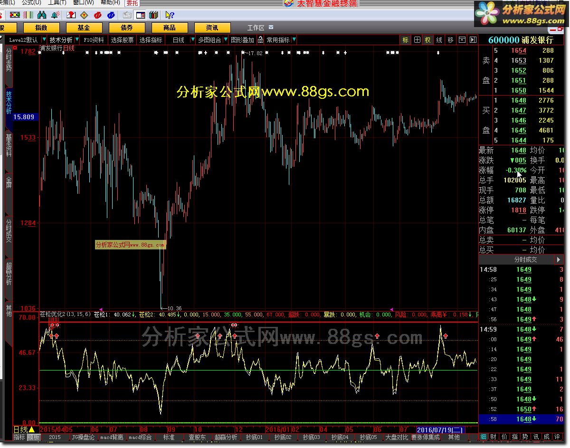This screenshot has height=448, width=570.
Task: Toggle the 权 rights-adjustment button
Action: (x=428, y=40)
